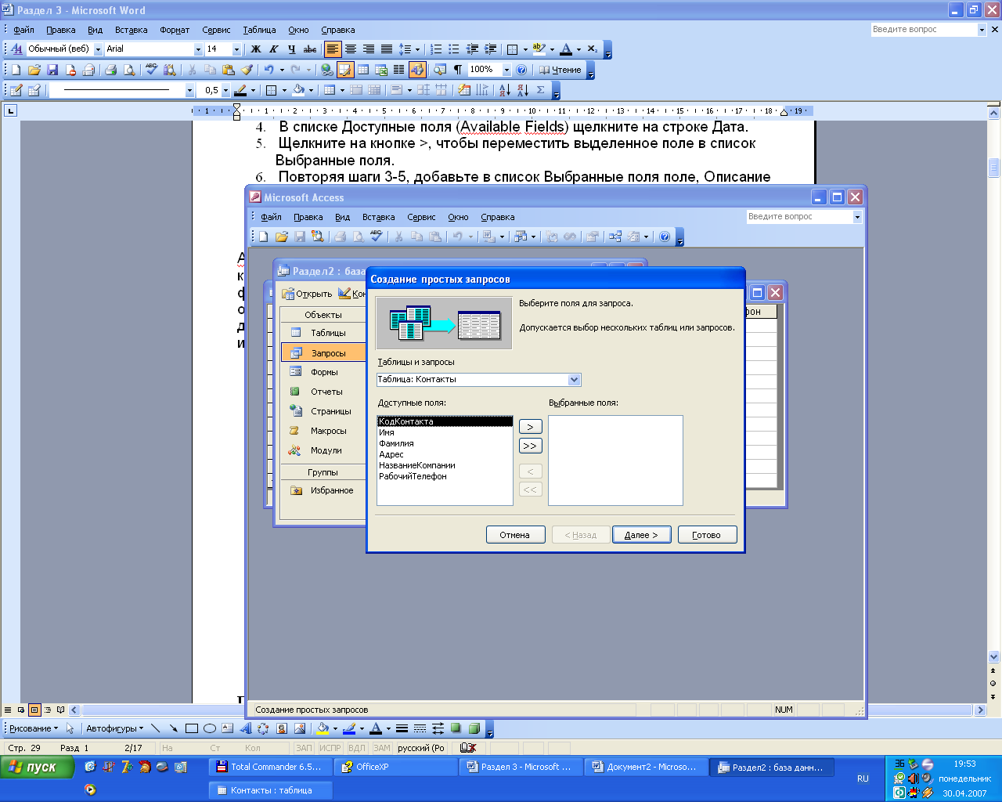Print the Word document
The image size is (1002, 802).
click(x=110, y=70)
